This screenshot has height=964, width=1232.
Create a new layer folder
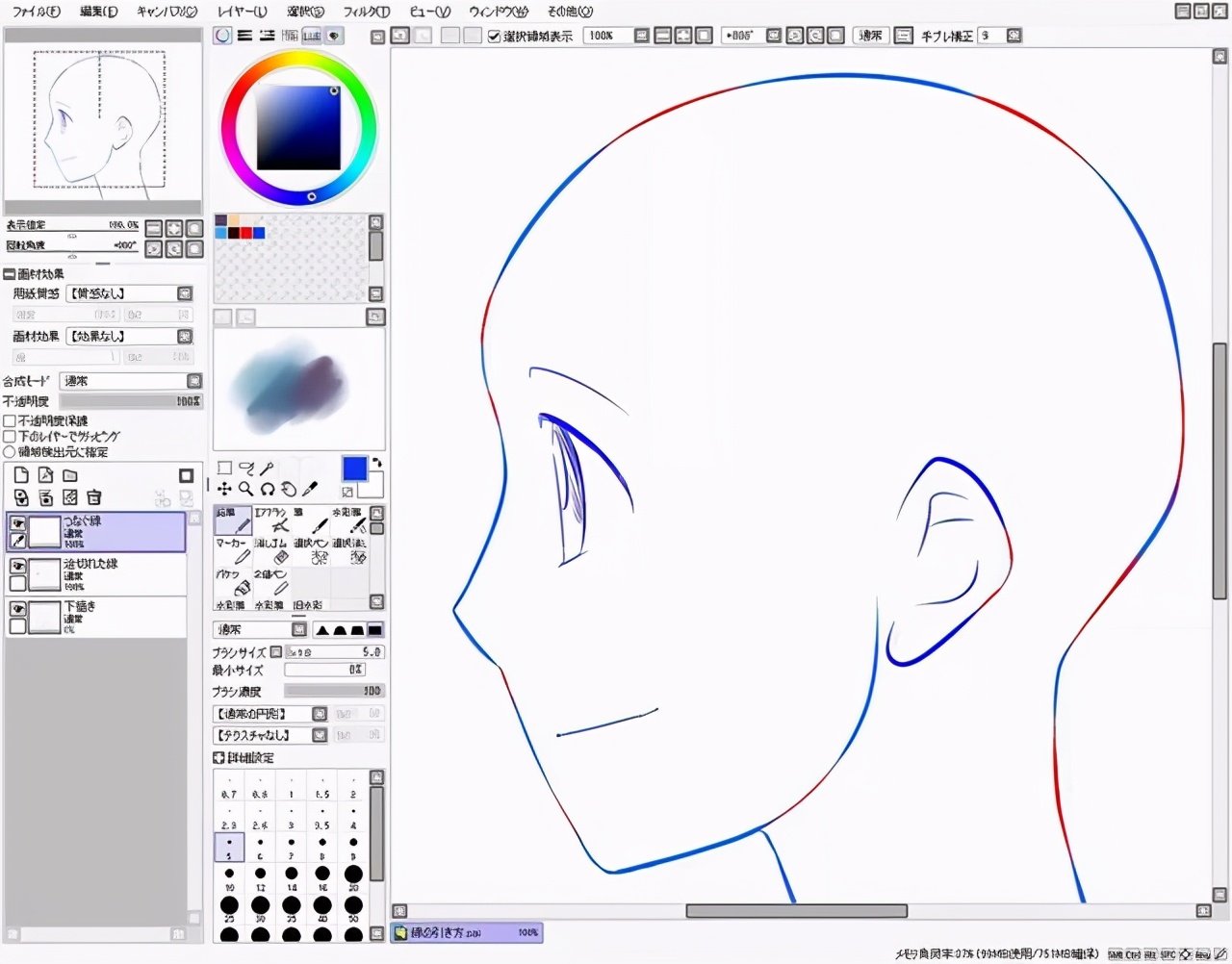tap(70, 475)
